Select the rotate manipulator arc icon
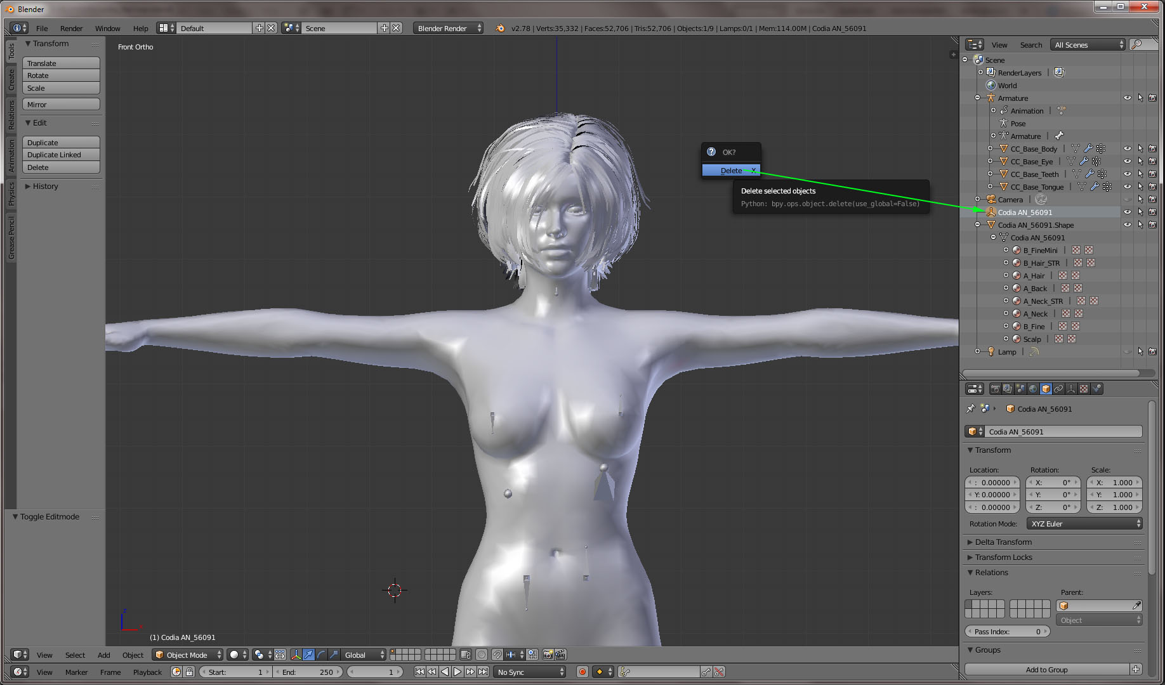 (x=321, y=655)
